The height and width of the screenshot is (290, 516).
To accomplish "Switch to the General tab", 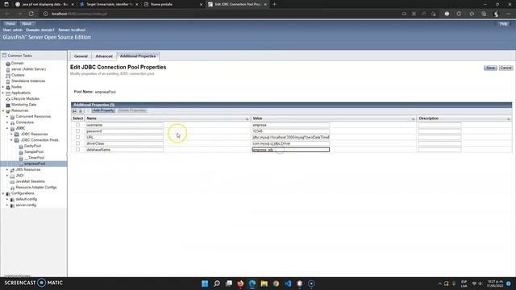I will [81, 56].
